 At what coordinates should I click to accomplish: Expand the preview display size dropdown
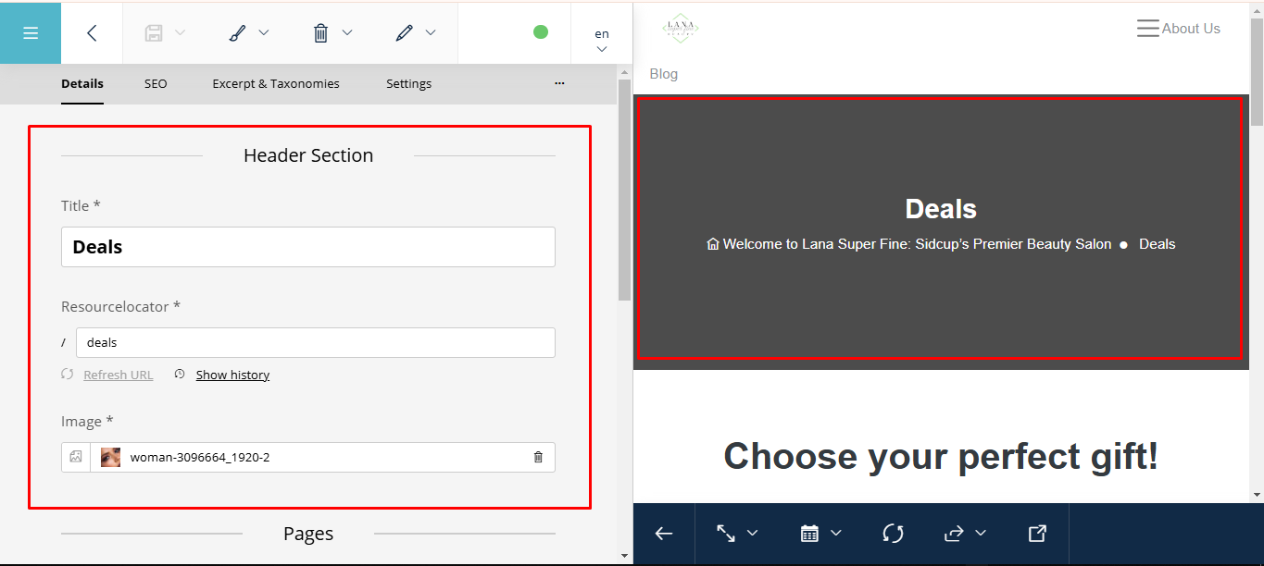click(x=737, y=533)
